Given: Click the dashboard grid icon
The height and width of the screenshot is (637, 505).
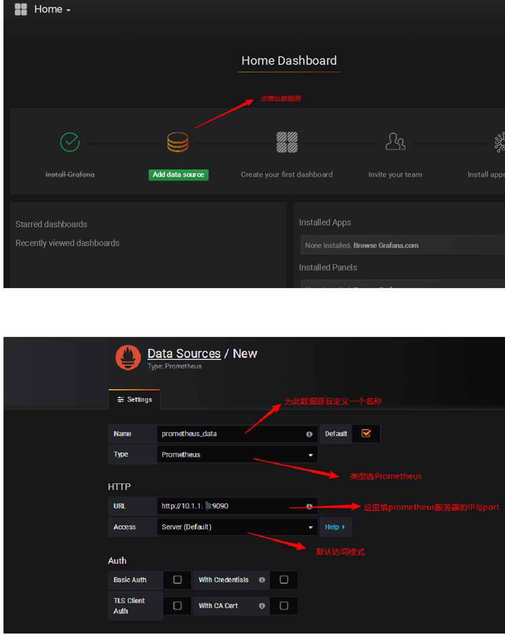Looking at the screenshot, I should [287, 142].
